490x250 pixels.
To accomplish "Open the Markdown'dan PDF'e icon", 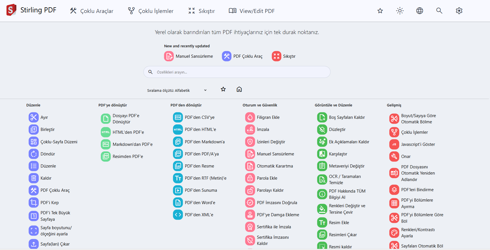I will pyautogui.click(x=106, y=144).
